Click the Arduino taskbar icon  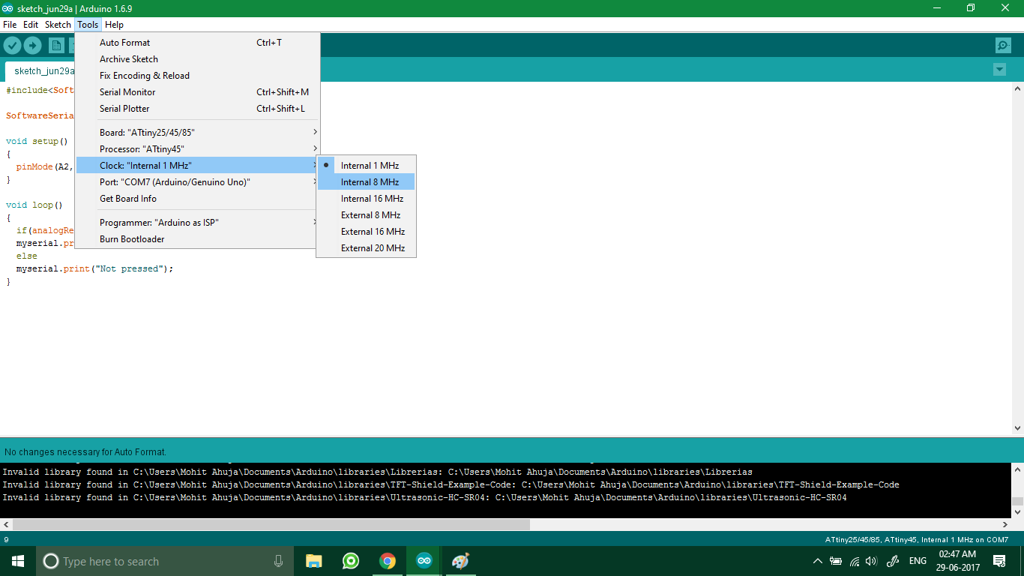[x=424, y=561]
